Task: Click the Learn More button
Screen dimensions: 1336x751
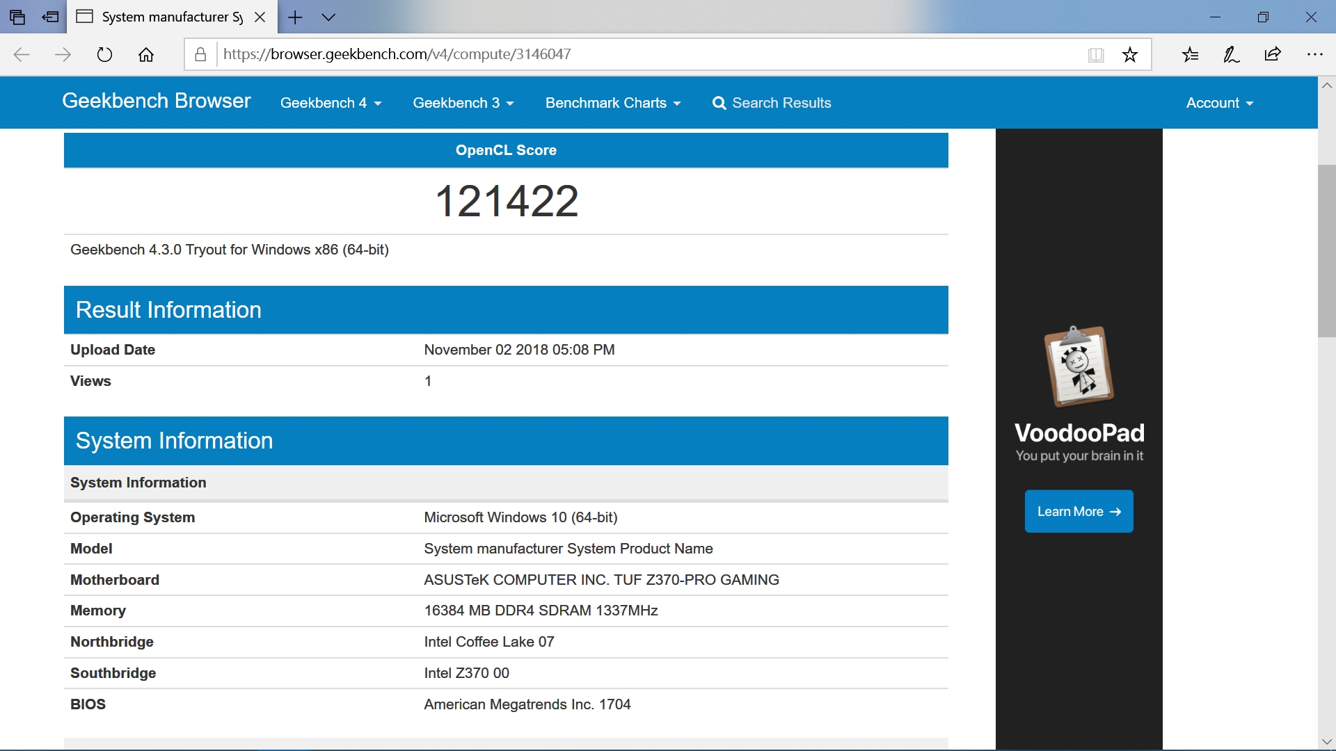Action: [x=1079, y=511]
